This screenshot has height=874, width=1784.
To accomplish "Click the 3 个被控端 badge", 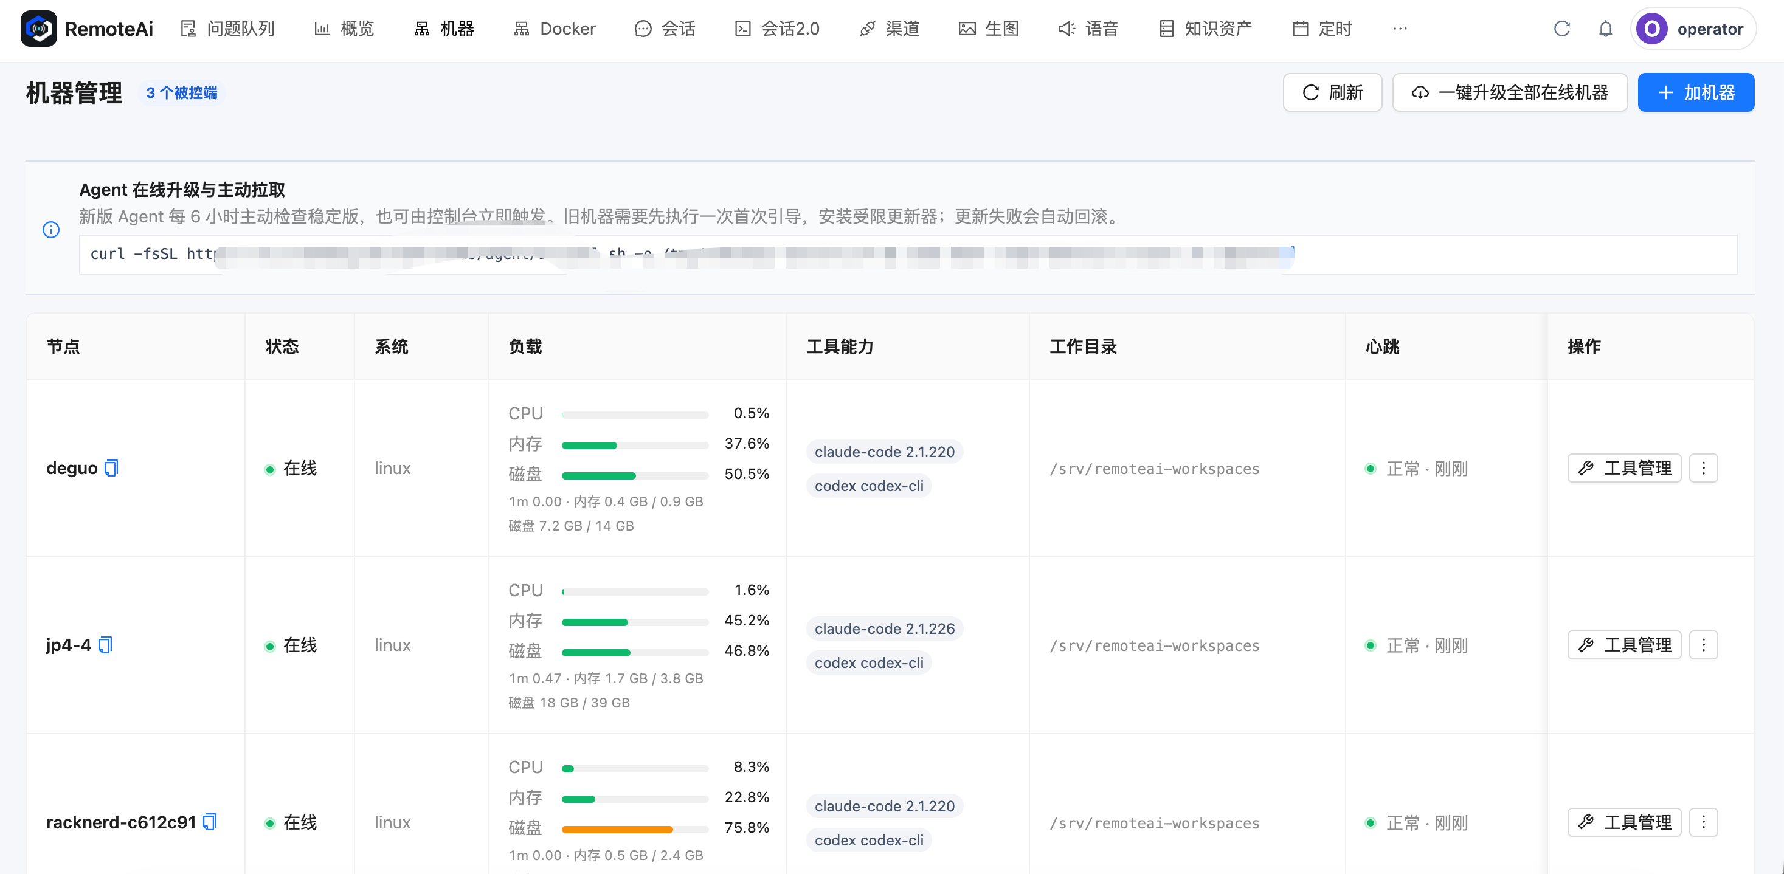I will coord(181,93).
